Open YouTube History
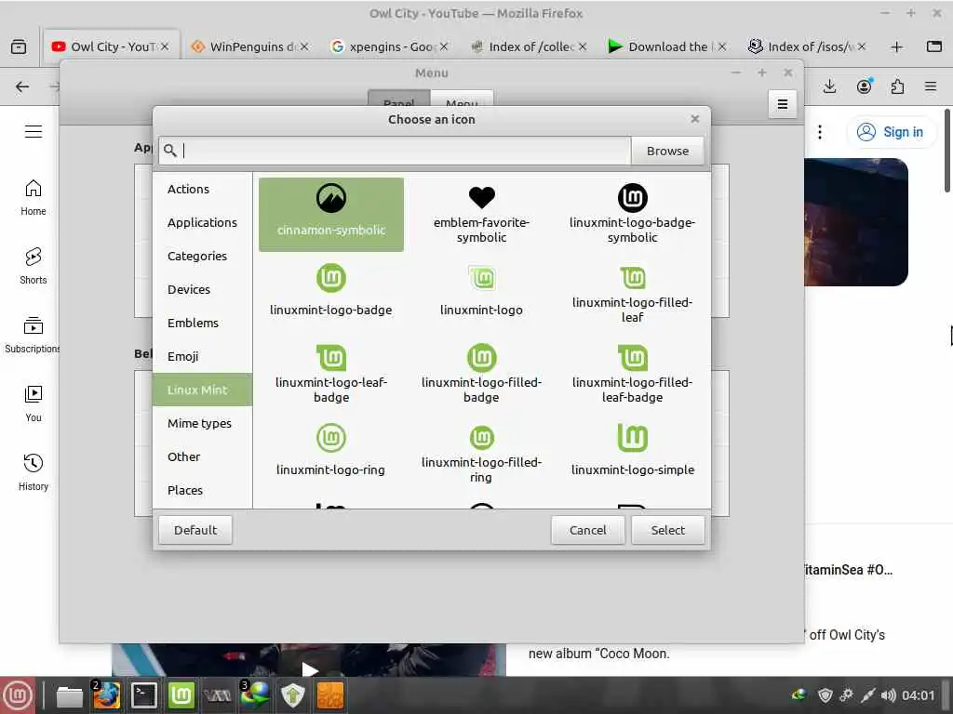Viewport: 953px width, 714px height. click(34, 472)
